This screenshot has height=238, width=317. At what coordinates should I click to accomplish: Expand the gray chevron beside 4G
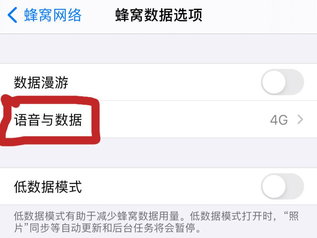(301, 120)
